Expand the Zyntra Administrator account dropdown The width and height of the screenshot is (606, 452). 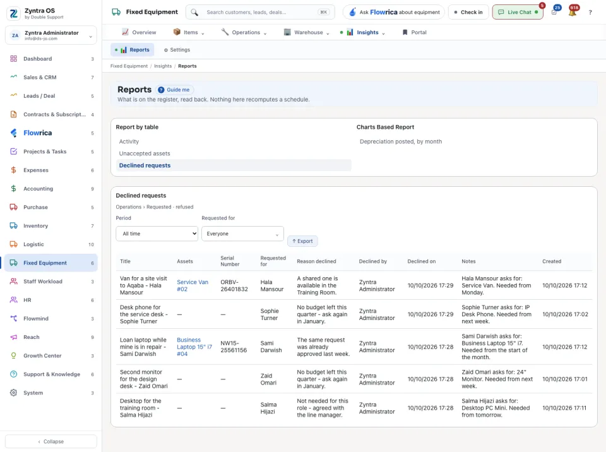(x=51, y=35)
